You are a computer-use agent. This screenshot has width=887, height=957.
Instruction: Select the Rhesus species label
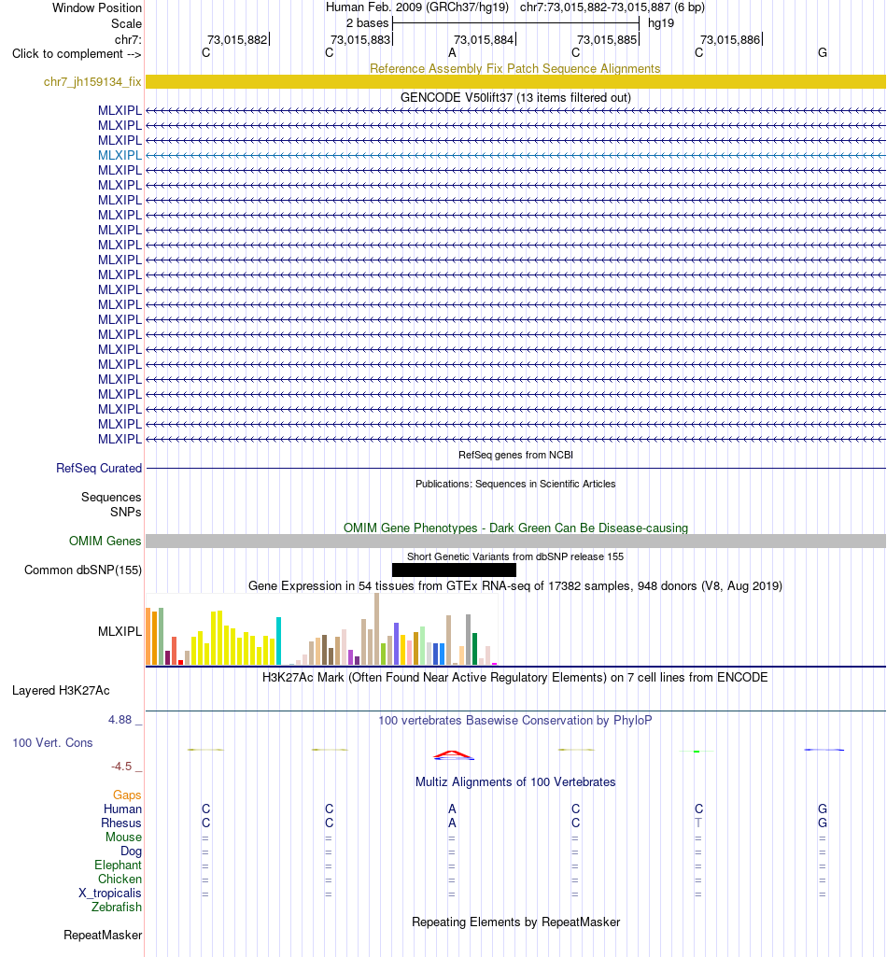(121, 823)
